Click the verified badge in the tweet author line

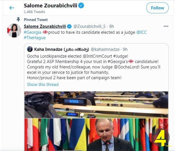tap(69, 26)
